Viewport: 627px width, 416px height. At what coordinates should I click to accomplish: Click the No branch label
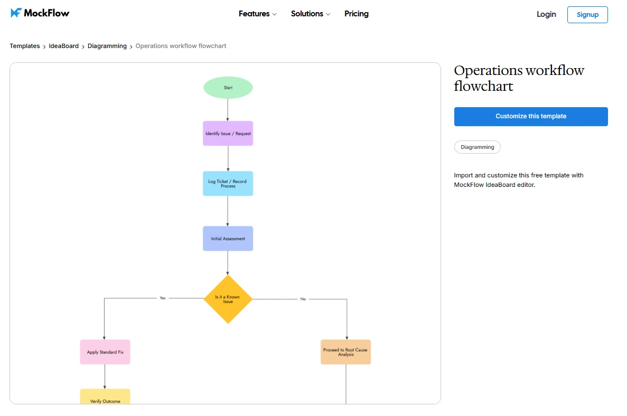[303, 299]
